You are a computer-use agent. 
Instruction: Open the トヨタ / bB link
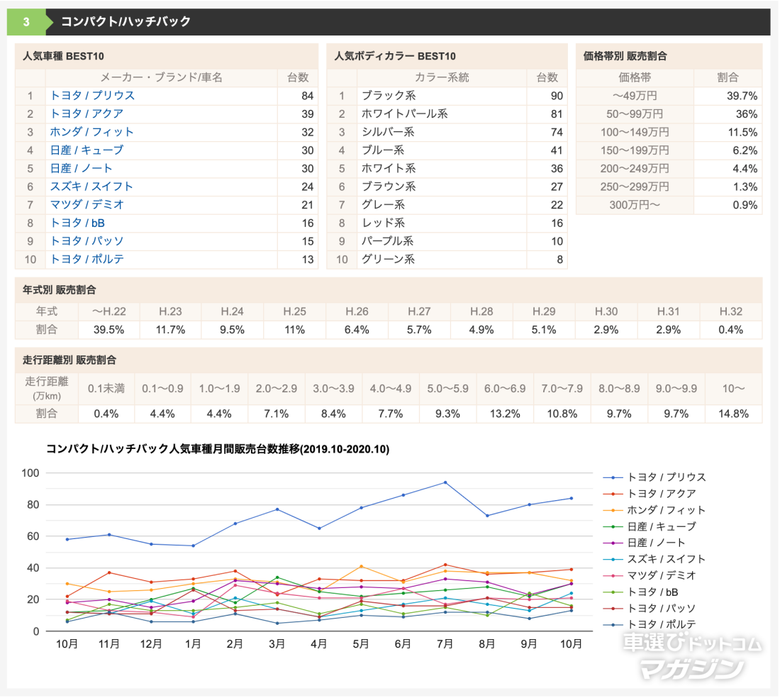point(77,223)
